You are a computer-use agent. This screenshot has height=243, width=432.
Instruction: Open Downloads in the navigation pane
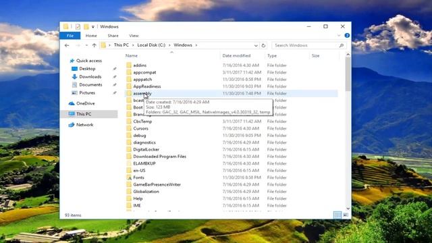[x=90, y=76]
